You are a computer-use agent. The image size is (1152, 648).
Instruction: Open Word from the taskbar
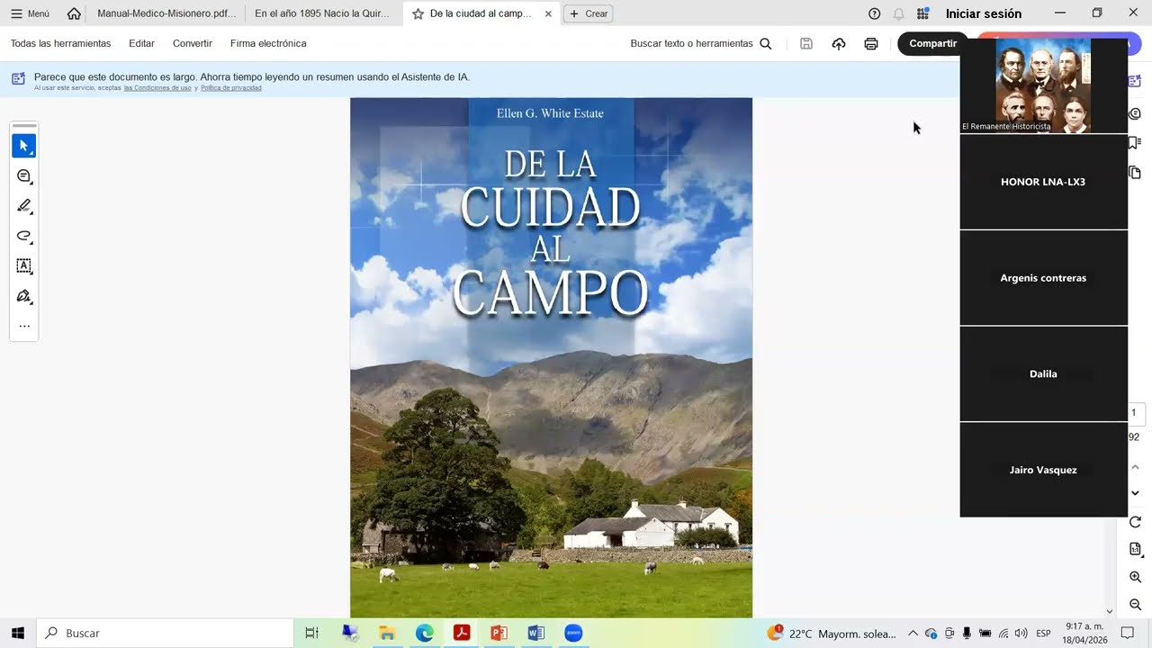[536, 633]
